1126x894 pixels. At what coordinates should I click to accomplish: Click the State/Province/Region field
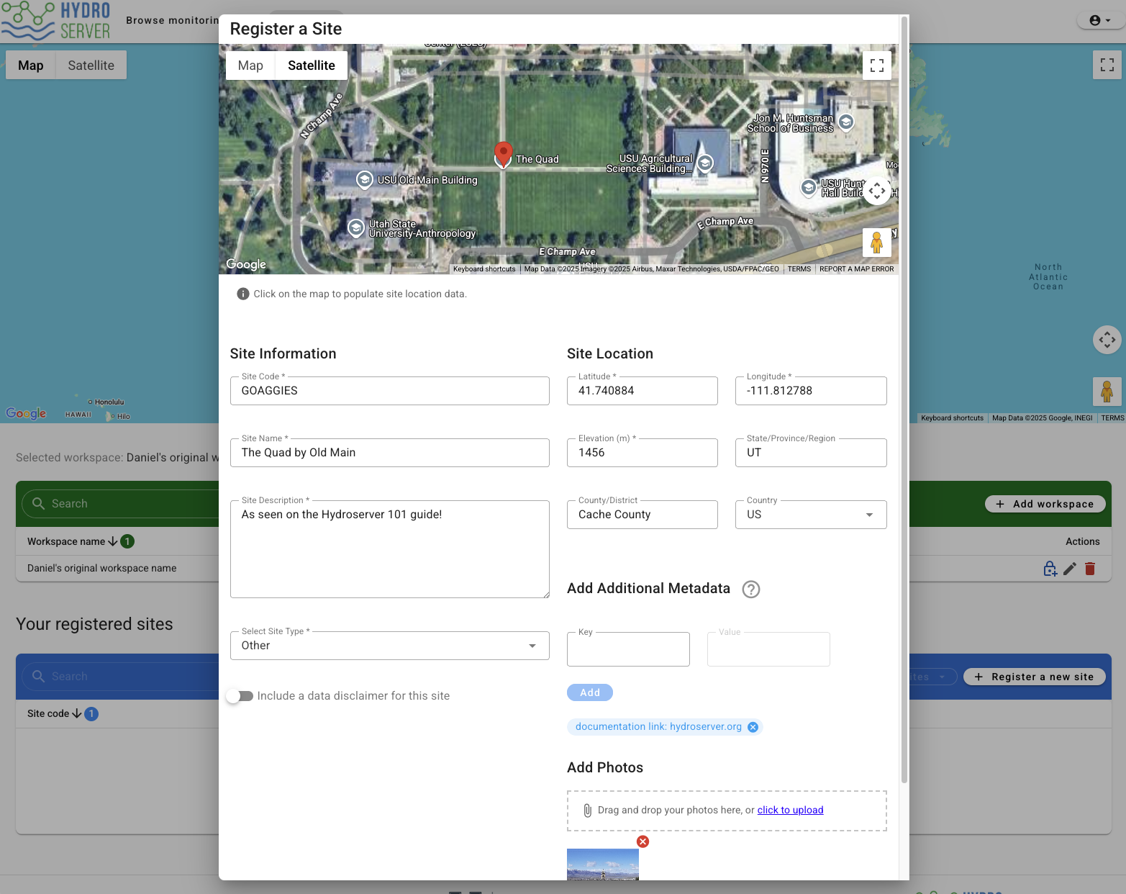click(811, 453)
